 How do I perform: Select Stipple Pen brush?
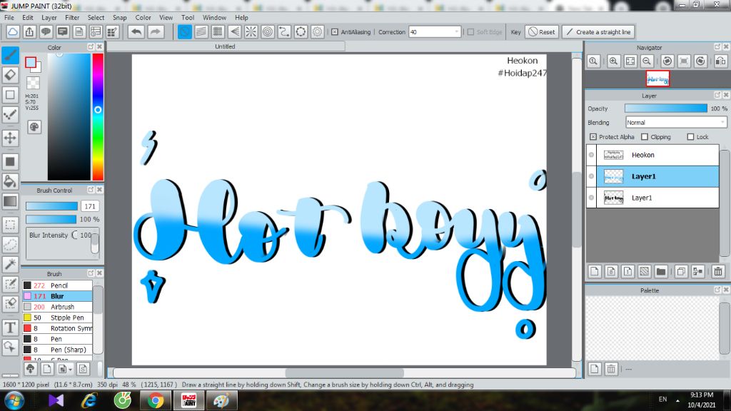point(57,318)
